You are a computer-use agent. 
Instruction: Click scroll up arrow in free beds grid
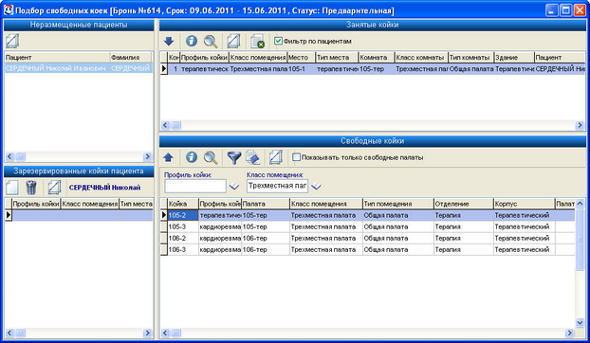point(580,204)
